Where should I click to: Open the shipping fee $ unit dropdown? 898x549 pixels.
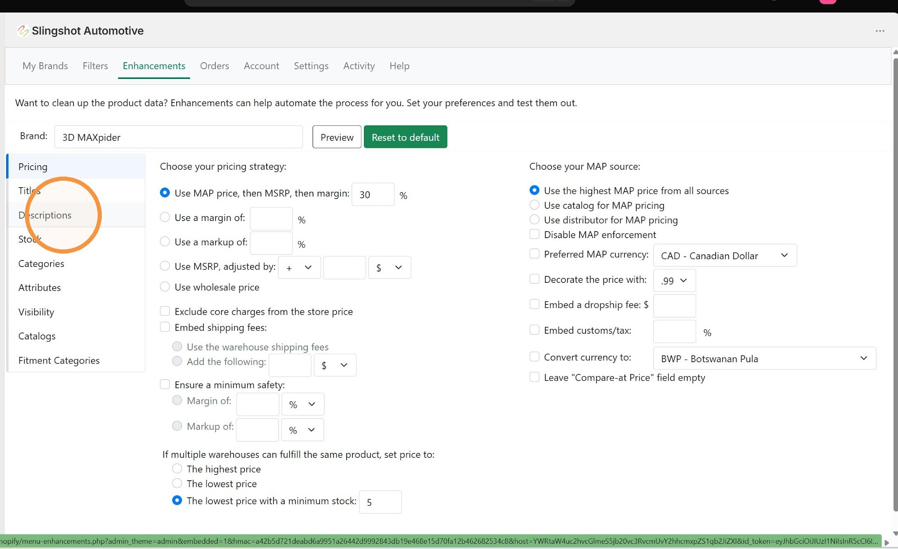click(x=335, y=365)
